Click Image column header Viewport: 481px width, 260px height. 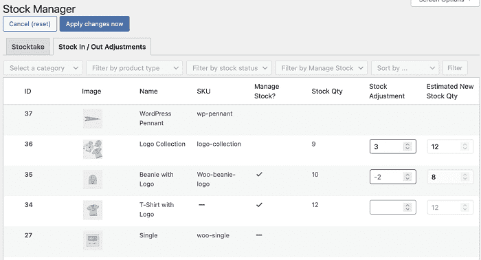(91, 91)
